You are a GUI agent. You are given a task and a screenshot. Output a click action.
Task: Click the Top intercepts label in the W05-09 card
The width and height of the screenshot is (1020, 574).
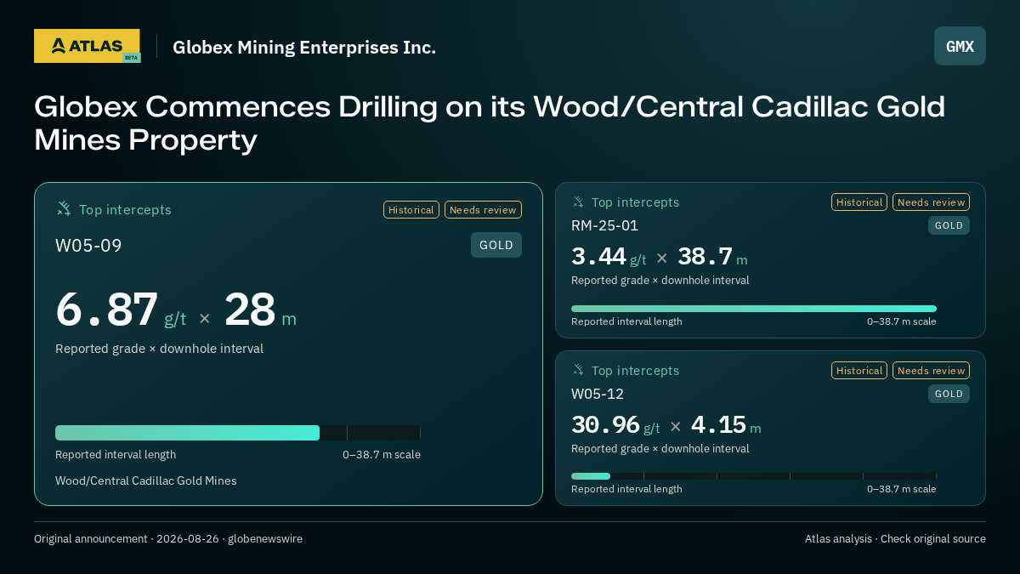point(125,209)
